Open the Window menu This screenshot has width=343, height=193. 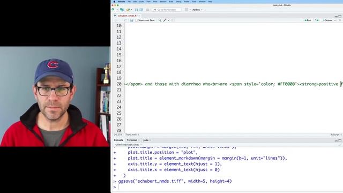click(x=202, y=2)
